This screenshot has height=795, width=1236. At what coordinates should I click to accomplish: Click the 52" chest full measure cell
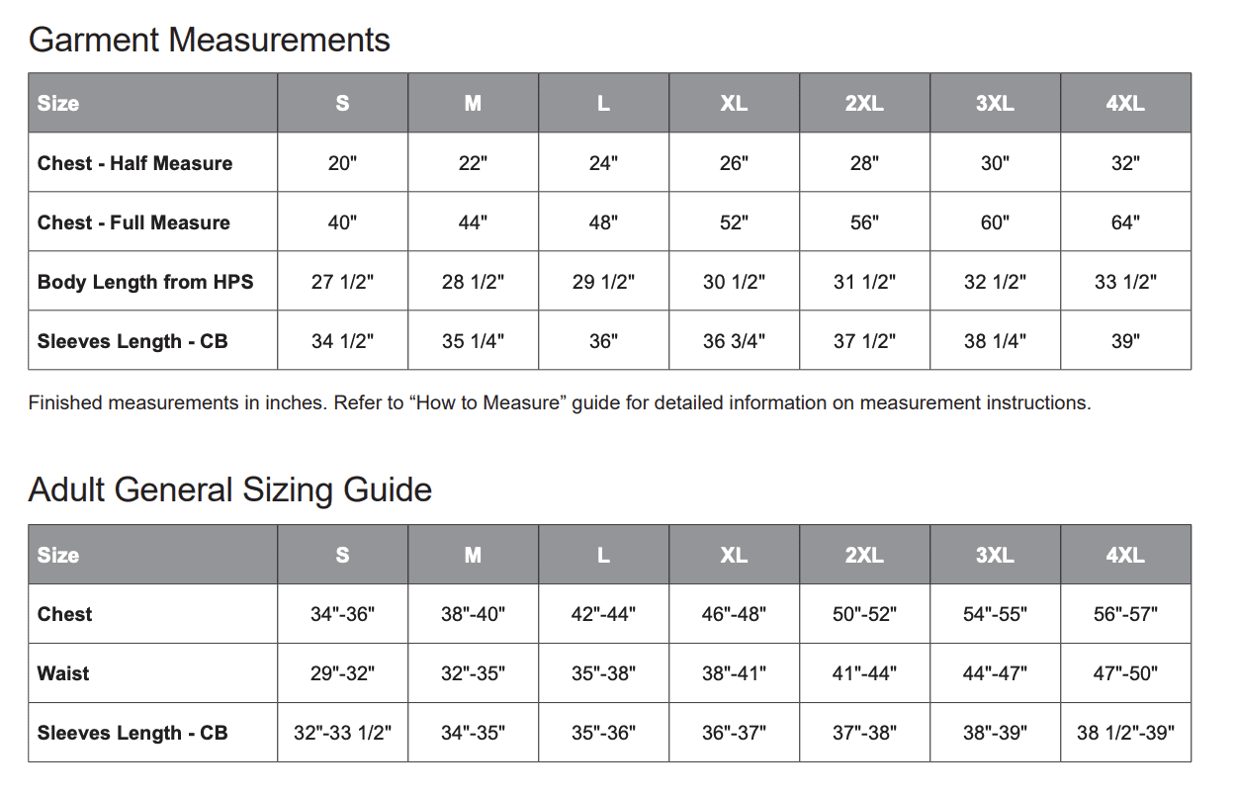click(734, 222)
